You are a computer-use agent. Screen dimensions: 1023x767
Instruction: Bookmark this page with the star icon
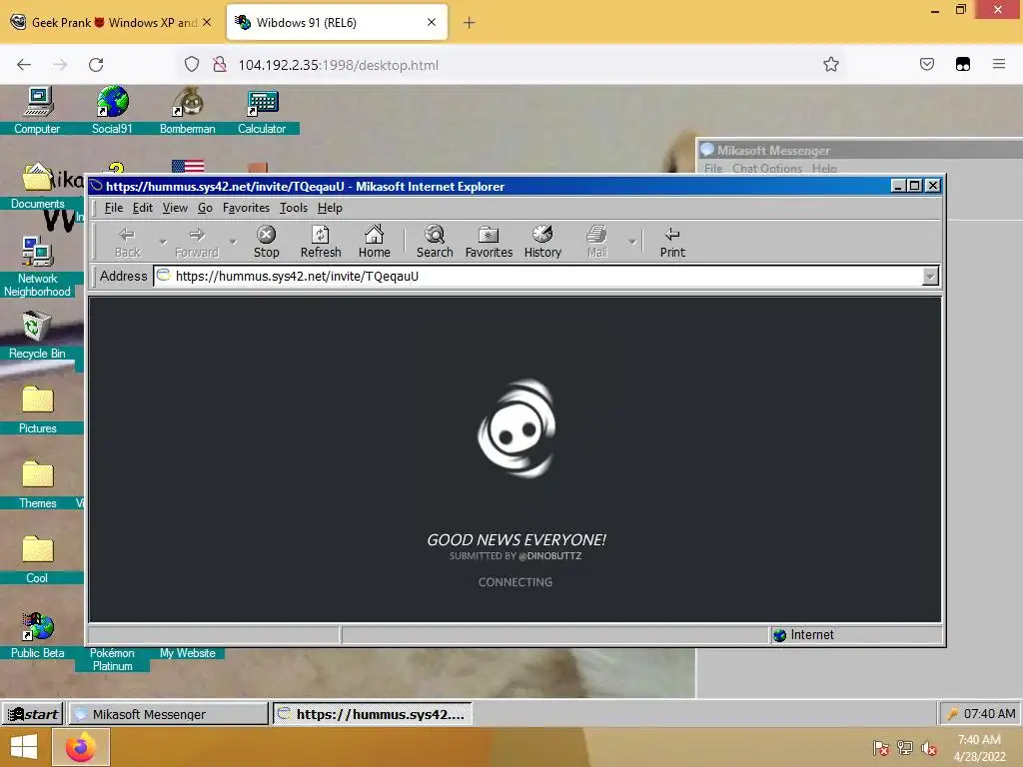pos(830,65)
